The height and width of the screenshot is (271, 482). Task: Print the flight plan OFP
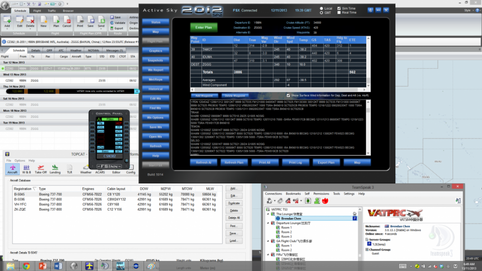pyautogui.click(x=80, y=21)
